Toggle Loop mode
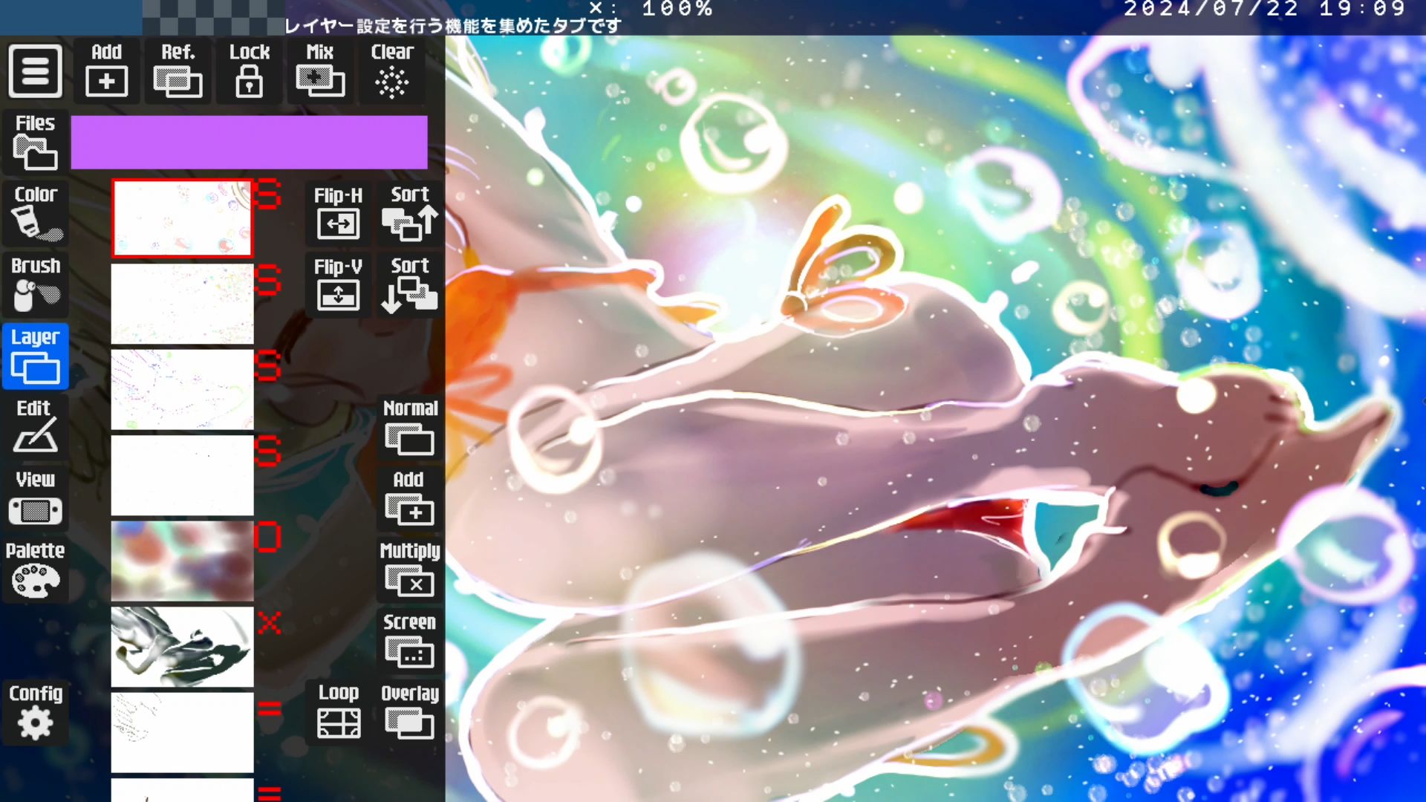The image size is (1426, 802). point(338,712)
